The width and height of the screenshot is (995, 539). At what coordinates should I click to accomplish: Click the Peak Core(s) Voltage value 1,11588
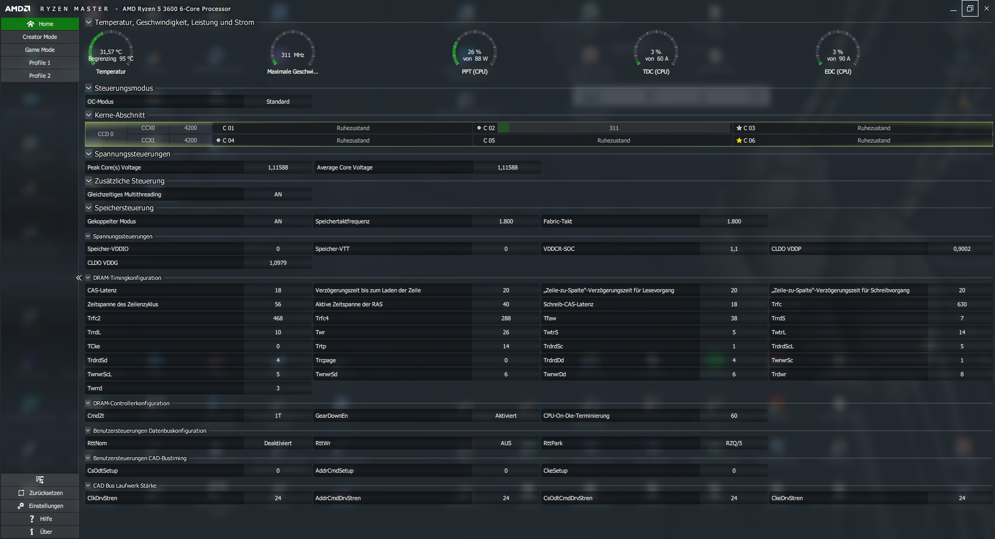click(278, 167)
